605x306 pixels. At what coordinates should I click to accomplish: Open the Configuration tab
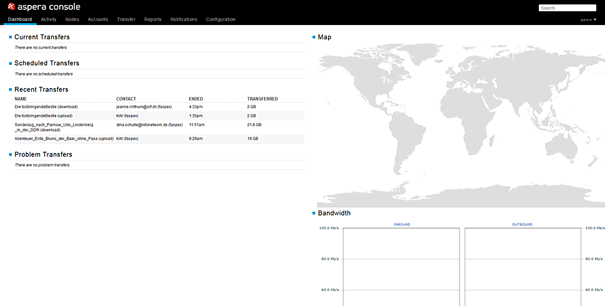click(x=221, y=19)
